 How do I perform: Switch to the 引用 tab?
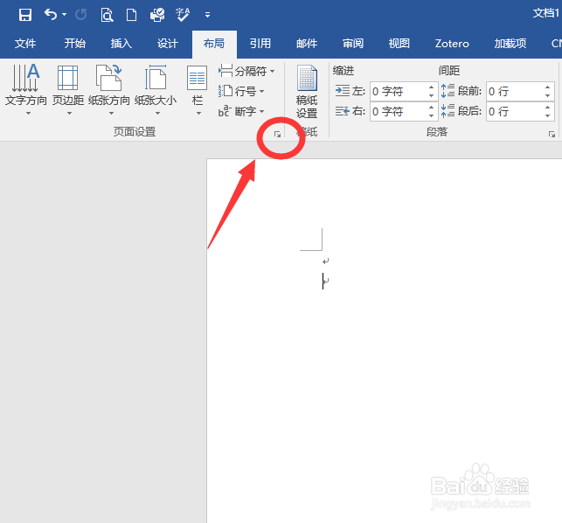click(260, 44)
